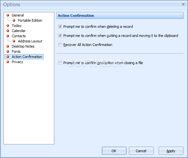Click the red bullet icon beside Privacy

point(8,62)
